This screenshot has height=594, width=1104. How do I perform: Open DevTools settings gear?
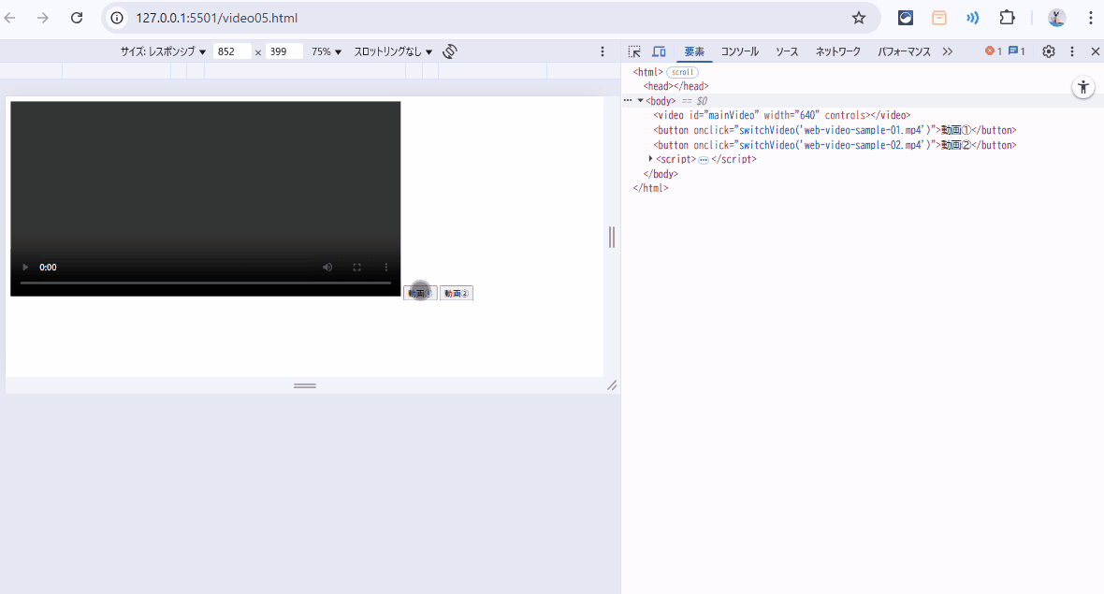pos(1049,52)
